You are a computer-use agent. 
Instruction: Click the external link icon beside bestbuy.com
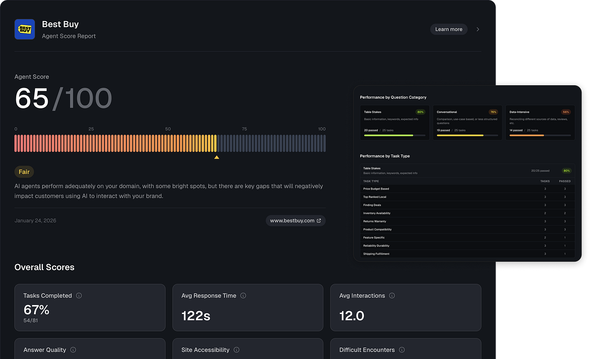319,221
